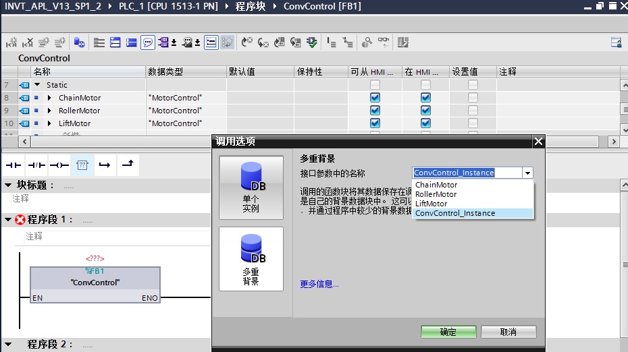The height and width of the screenshot is (352, 628).
Task: Open the interface parameter name dropdown arrow
Action: click(527, 173)
